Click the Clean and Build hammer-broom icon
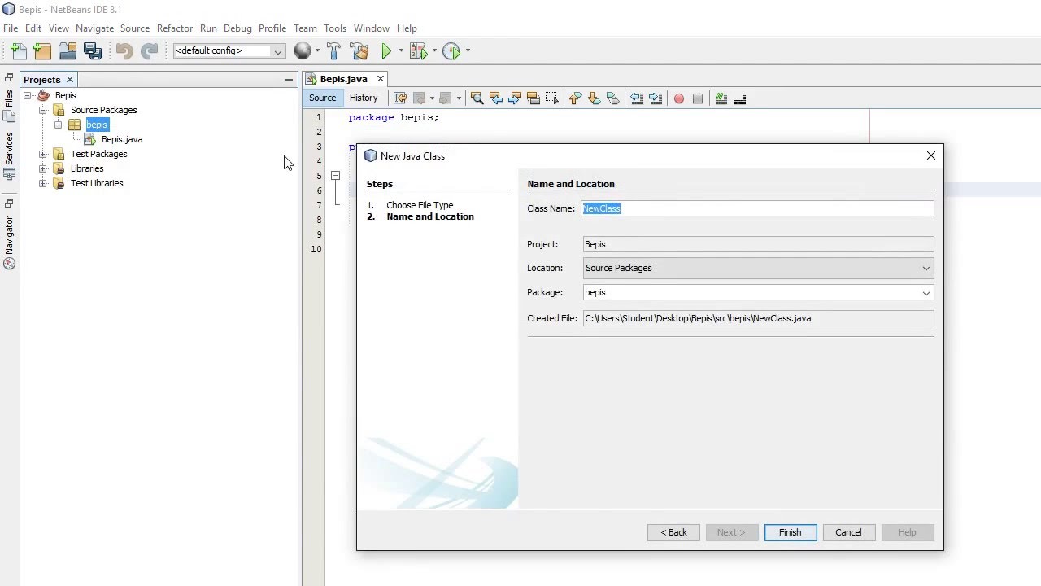This screenshot has height=586, width=1041. [x=359, y=50]
